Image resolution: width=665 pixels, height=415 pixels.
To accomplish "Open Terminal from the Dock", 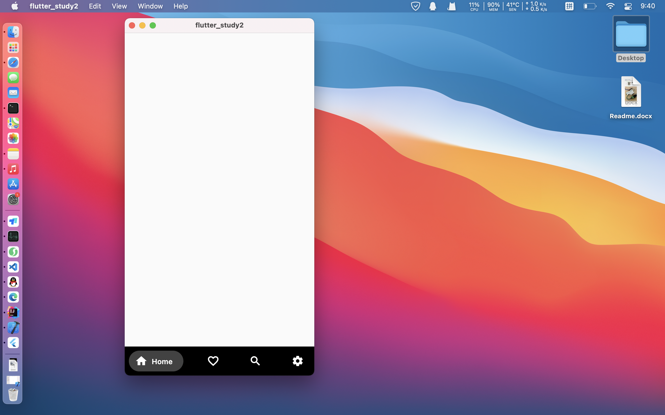I will pos(13,108).
